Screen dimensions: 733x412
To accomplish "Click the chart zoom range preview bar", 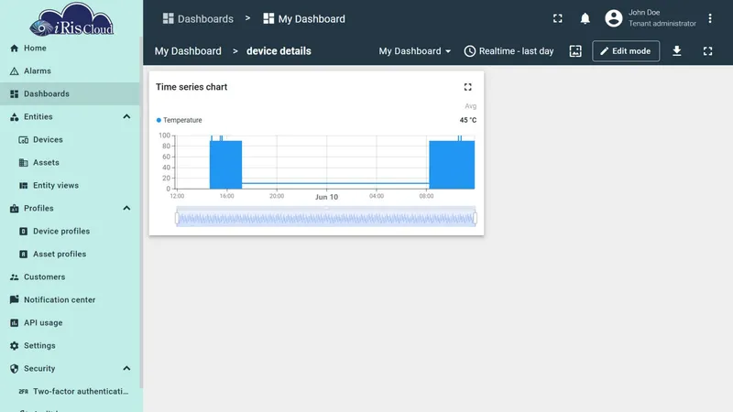I will point(326,218).
